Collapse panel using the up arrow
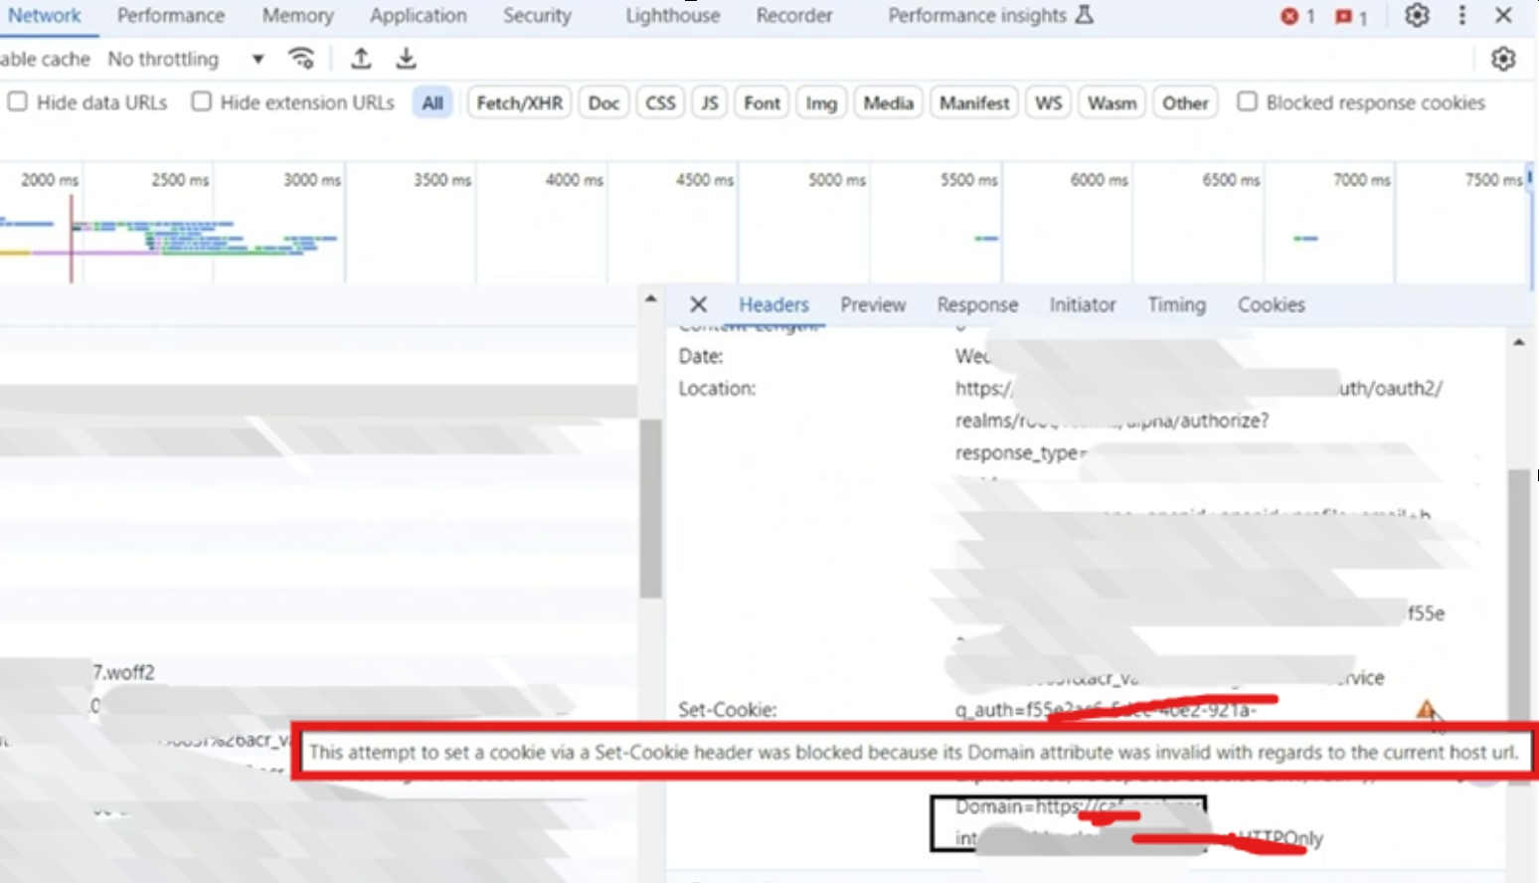This screenshot has width=1539, height=883. pos(650,298)
